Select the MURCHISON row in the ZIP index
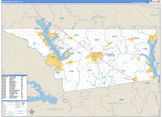The width and height of the screenshot is (162, 117). [x=15, y=96]
